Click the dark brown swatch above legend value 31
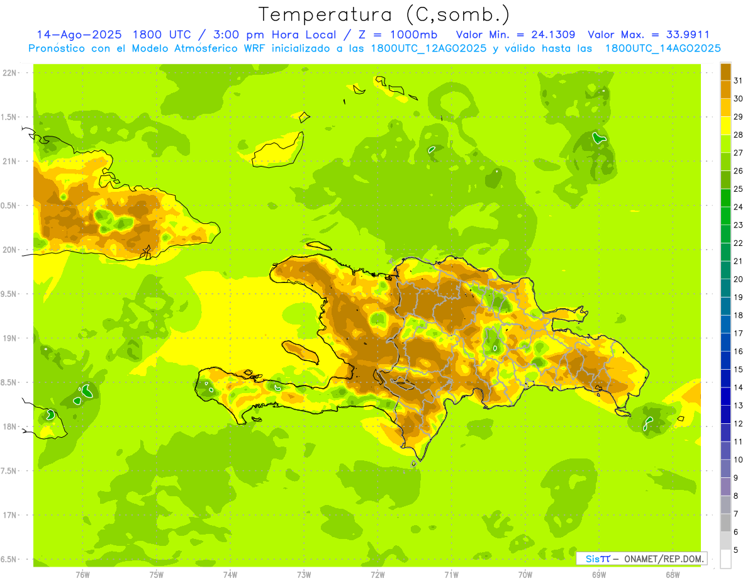This screenshot has height=583, width=755. [x=725, y=72]
